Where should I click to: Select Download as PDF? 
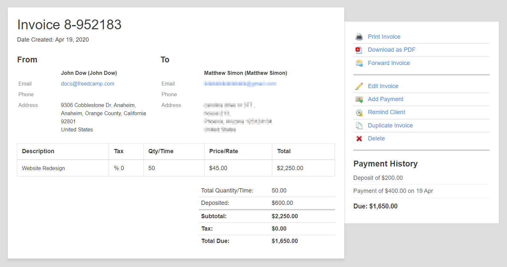click(x=391, y=50)
